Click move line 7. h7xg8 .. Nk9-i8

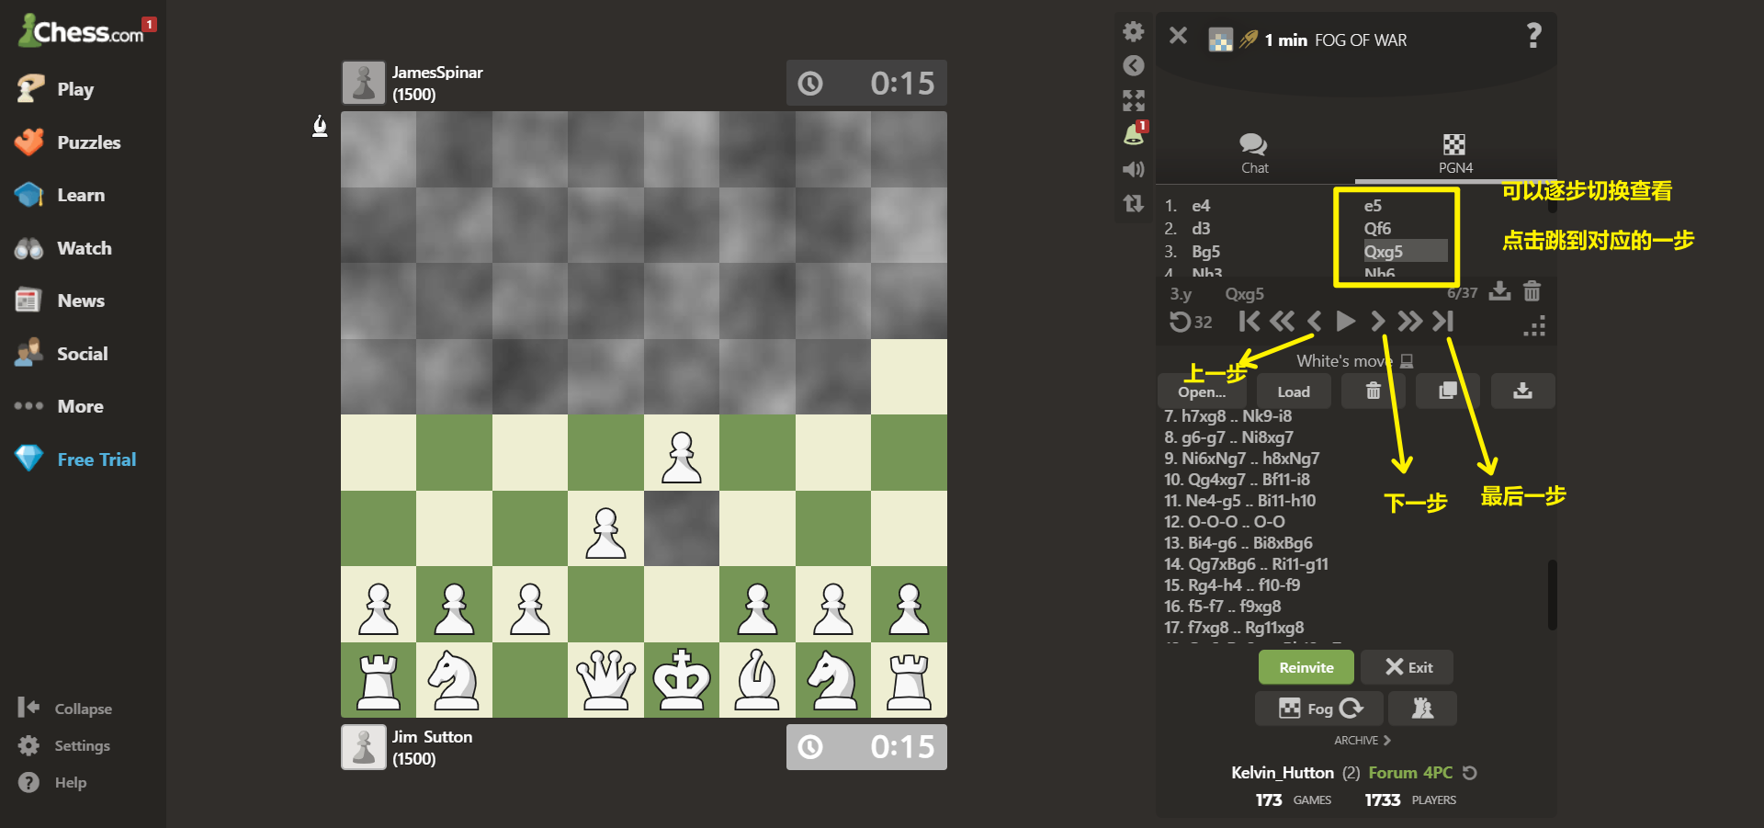click(x=1227, y=416)
